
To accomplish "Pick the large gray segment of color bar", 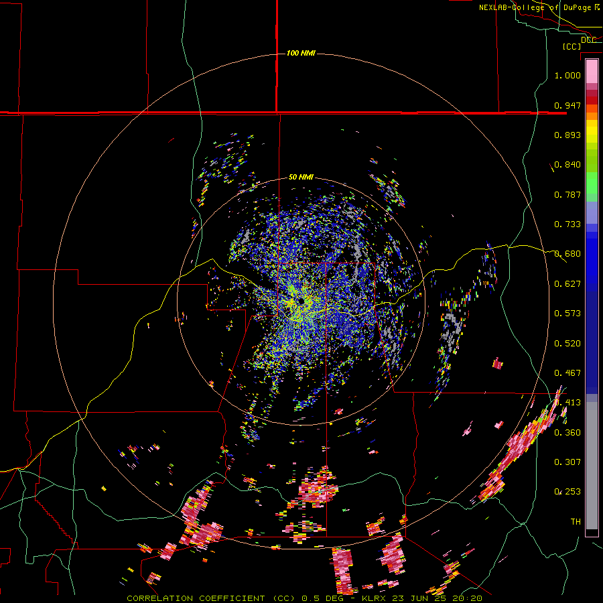I will coord(592,466).
